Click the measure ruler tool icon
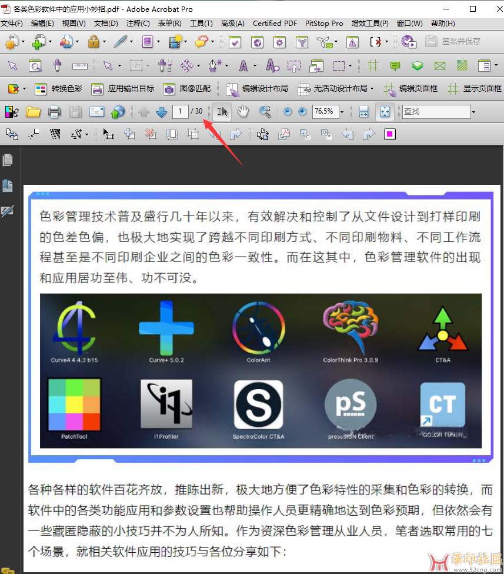 click(x=80, y=67)
